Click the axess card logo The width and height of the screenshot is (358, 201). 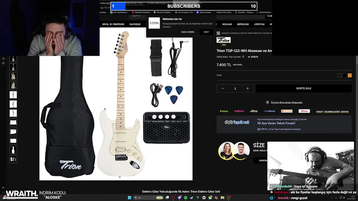254,111
